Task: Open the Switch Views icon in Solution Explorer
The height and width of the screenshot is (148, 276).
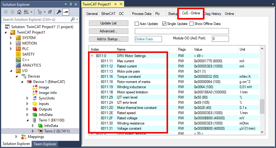Action: point(26,12)
